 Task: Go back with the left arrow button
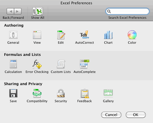coord(10,11)
